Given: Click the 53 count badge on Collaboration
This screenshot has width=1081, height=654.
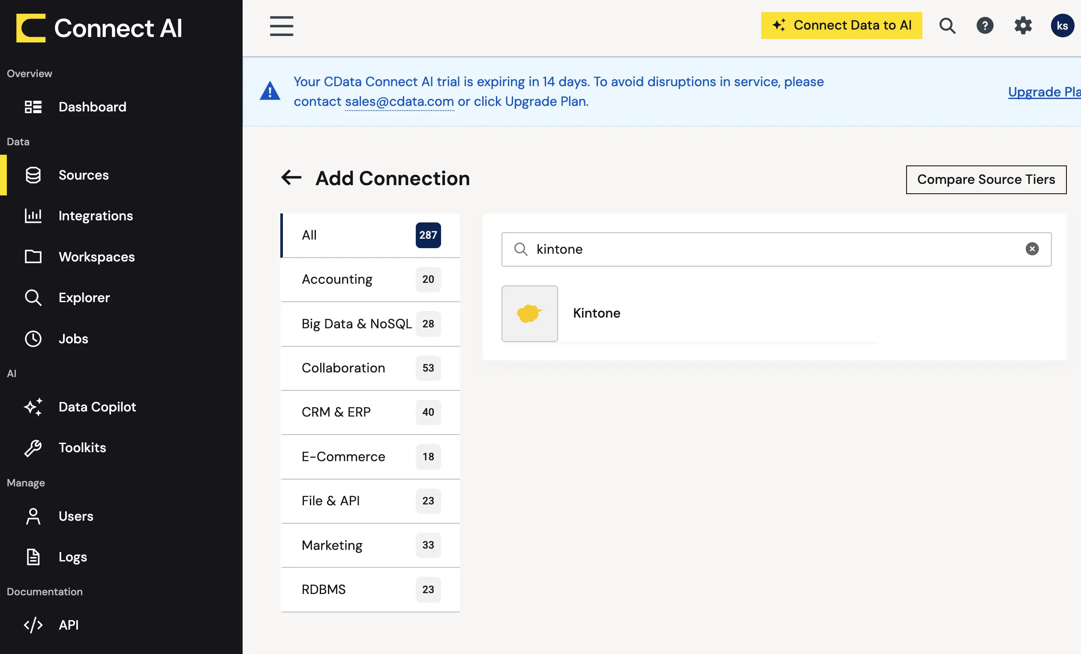Looking at the screenshot, I should pyautogui.click(x=428, y=368).
